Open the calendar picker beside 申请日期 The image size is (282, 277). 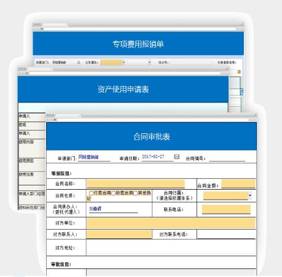coord(176,157)
